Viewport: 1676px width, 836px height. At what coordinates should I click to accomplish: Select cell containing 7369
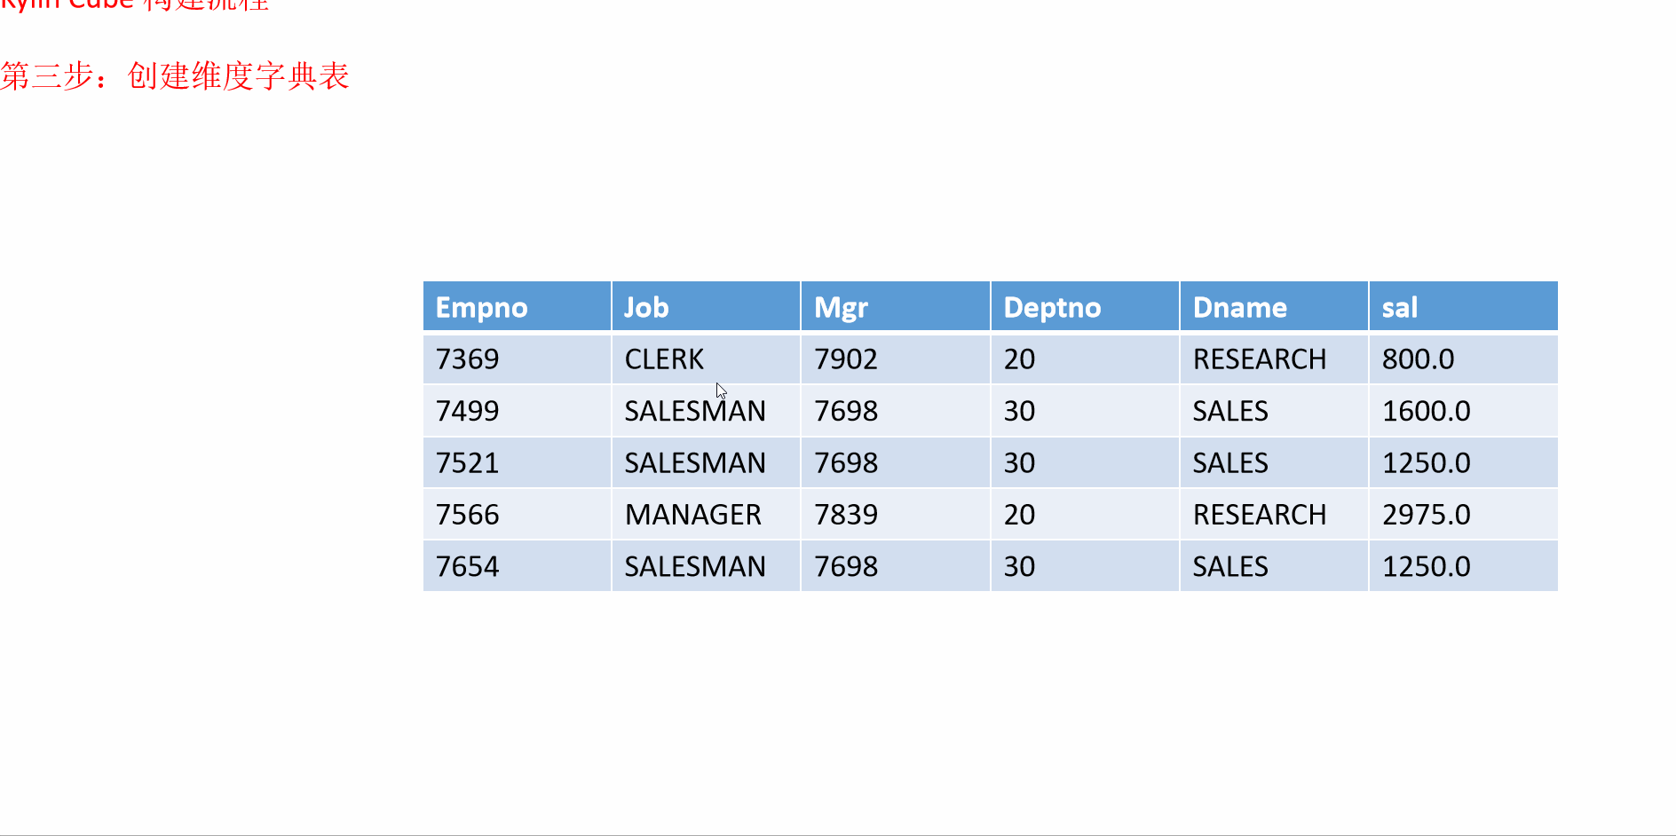(517, 359)
